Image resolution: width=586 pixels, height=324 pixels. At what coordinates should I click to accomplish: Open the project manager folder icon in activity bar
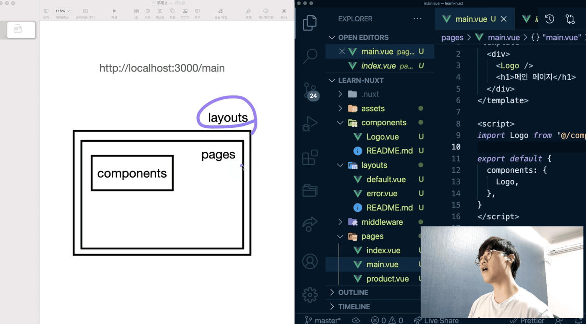pyautogui.click(x=310, y=190)
